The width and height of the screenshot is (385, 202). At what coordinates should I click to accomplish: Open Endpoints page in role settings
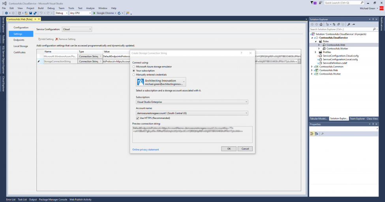[x=19, y=40]
